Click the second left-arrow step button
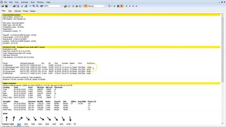 point(130,6)
